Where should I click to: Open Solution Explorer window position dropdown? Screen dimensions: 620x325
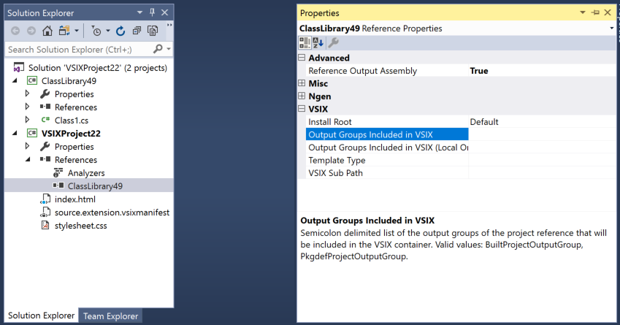coord(139,12)
